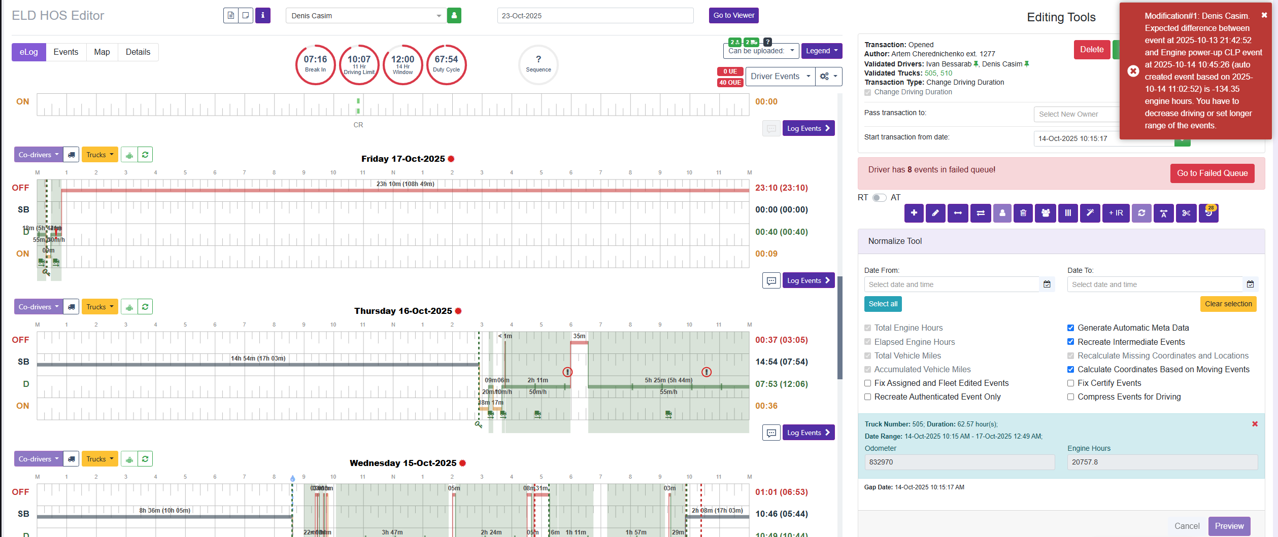Click the engine icon for Friday 17-Oct
This screenshot has height=537, width=1278.
[129, 155]
